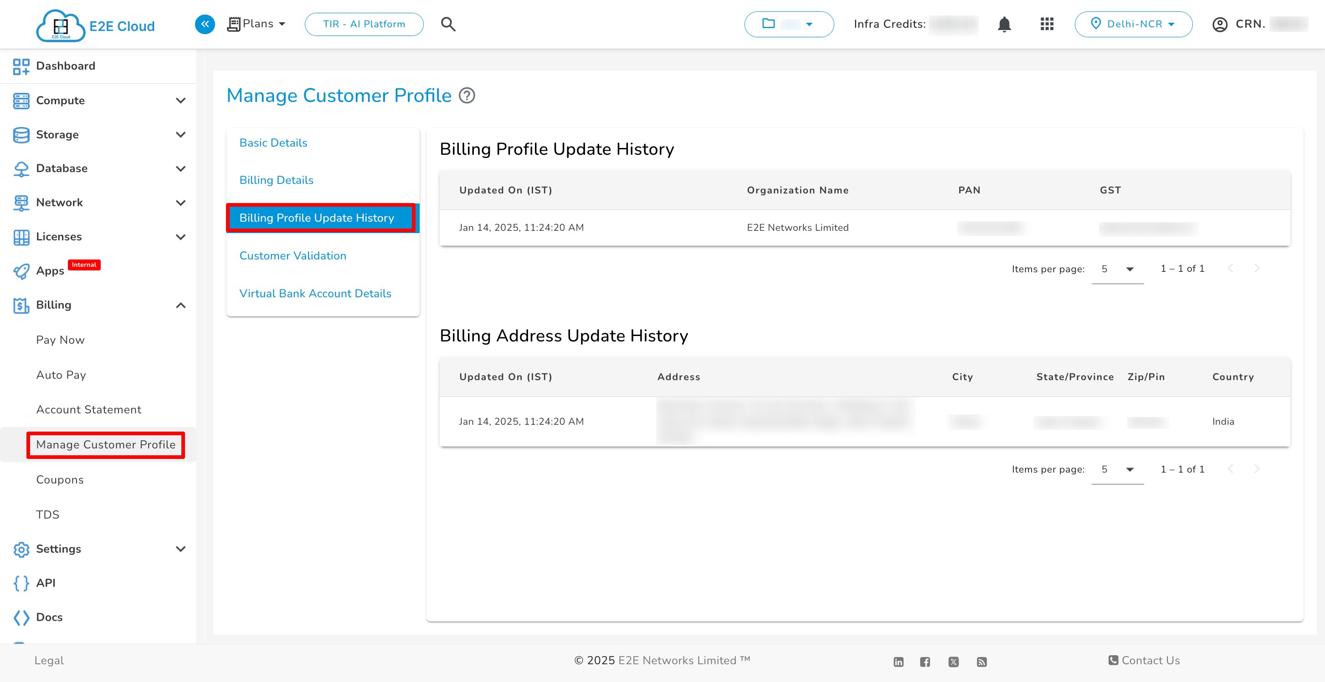Click the India country cell

(1223, 422)
